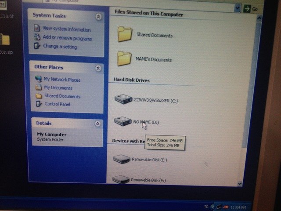Select Removable Disk (E:) icon

pyautogui.click(x=121, y=159)
